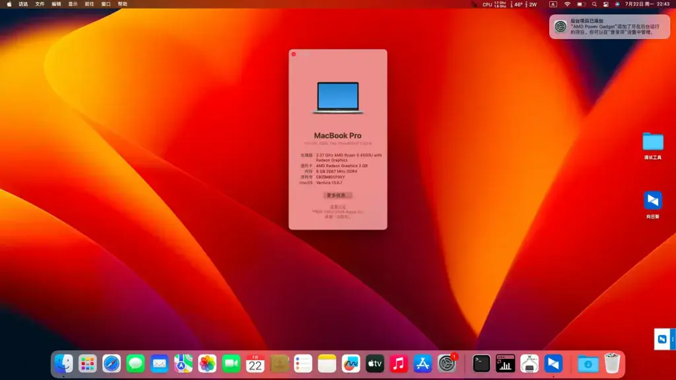Viewport: 676px width, 380px height.
Task: Open the 前往 menu
Action: tap(89, 5)
